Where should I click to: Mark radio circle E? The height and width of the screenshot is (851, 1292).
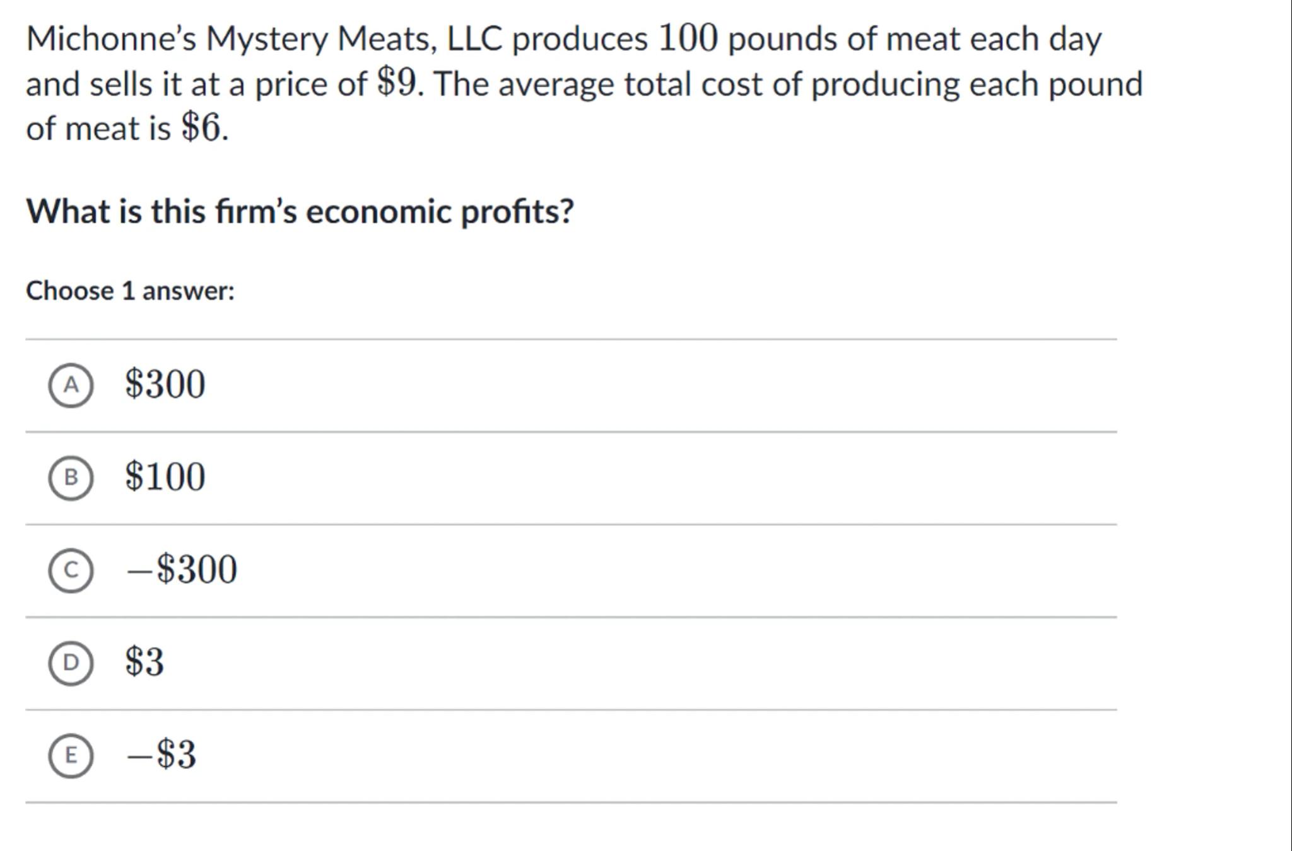click(x=71, y=755)
